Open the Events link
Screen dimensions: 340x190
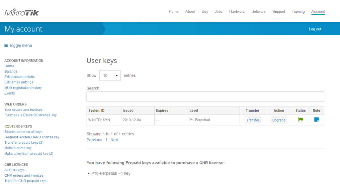click(10, 93)
